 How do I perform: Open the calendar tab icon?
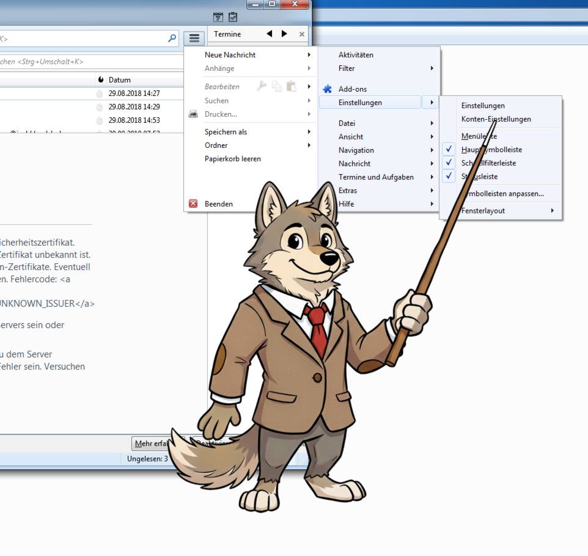click(x=218, y=17)
